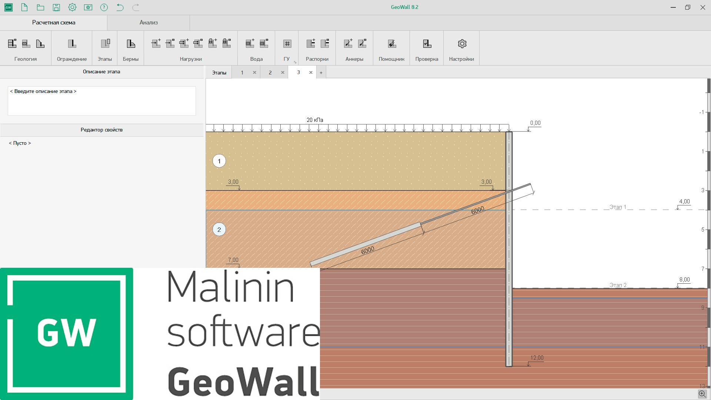The width and height of the screenshot is (711, 400).
Task: Add water level in Вода group
Action: point(250,43)
